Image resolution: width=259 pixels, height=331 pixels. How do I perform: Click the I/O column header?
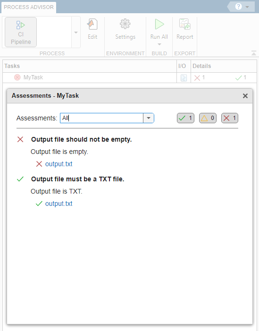(184, 66)
